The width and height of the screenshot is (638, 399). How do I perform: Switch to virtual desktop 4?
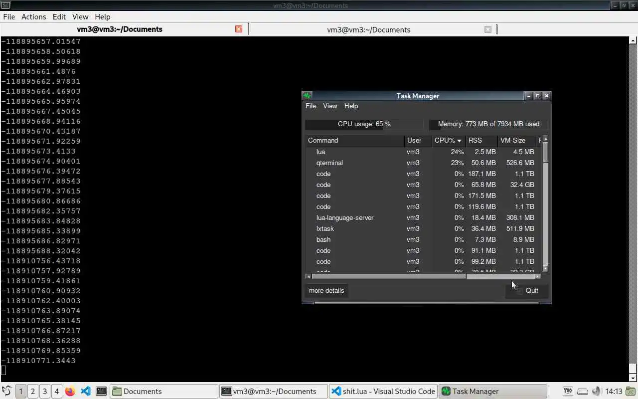[x=56, y=391]
